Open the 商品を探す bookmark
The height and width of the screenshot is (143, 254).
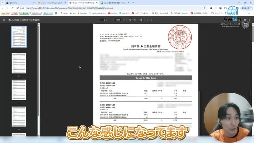click(x=200, y=13)
